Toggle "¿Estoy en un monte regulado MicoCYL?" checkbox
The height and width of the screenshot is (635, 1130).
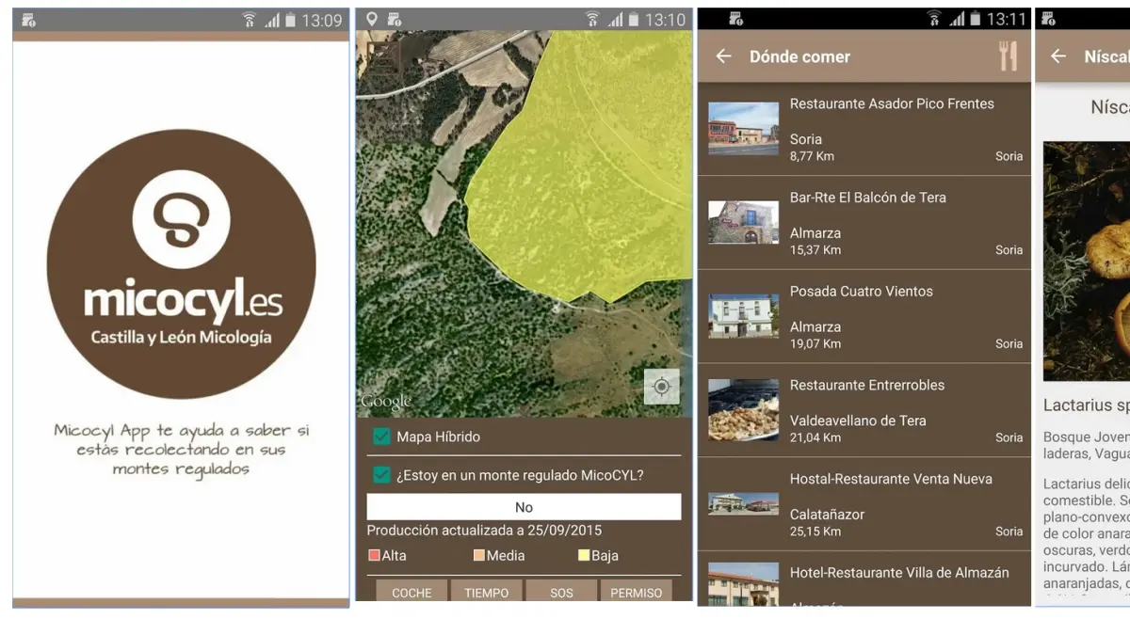381,475
